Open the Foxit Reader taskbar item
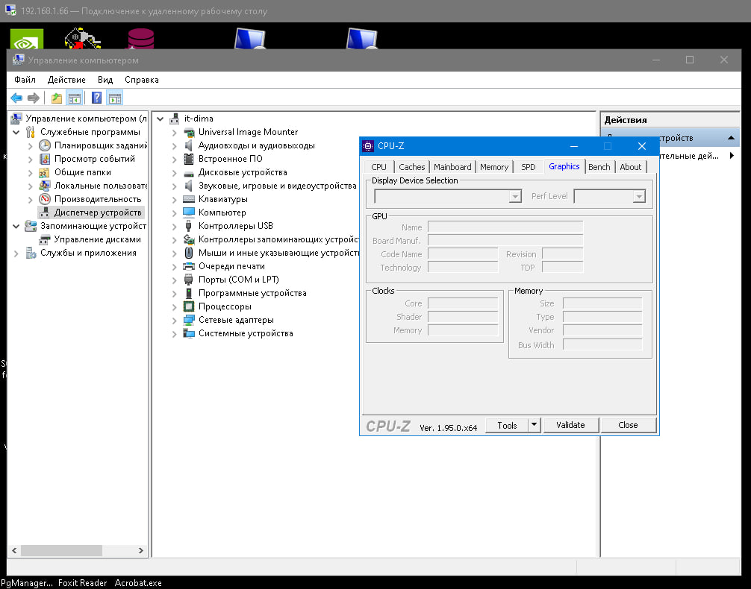751x589 pixels. point(82,583)
